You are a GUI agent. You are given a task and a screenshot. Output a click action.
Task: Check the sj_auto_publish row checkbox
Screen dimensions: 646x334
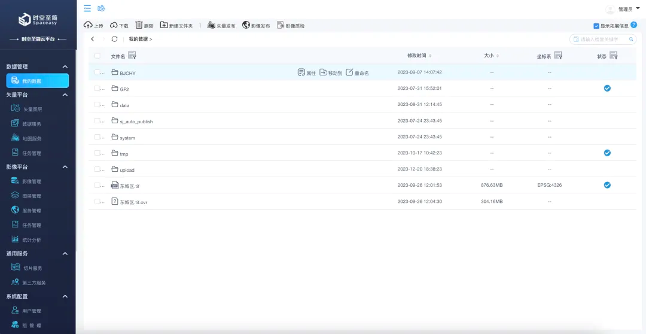[97, 120]
